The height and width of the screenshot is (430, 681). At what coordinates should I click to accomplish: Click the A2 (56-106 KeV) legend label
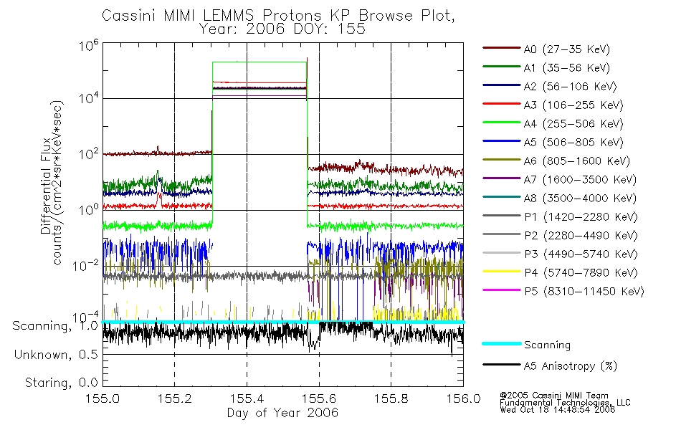point(570,87)
